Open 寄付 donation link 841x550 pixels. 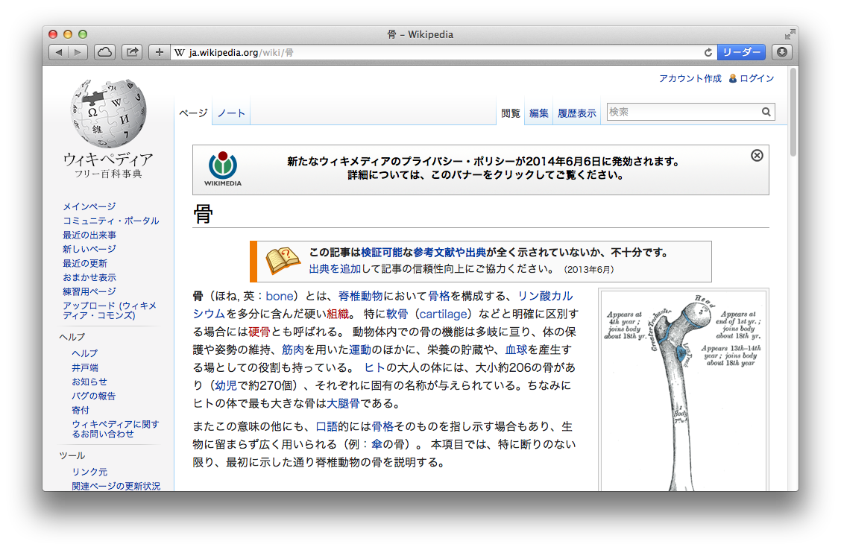[81, 410]
